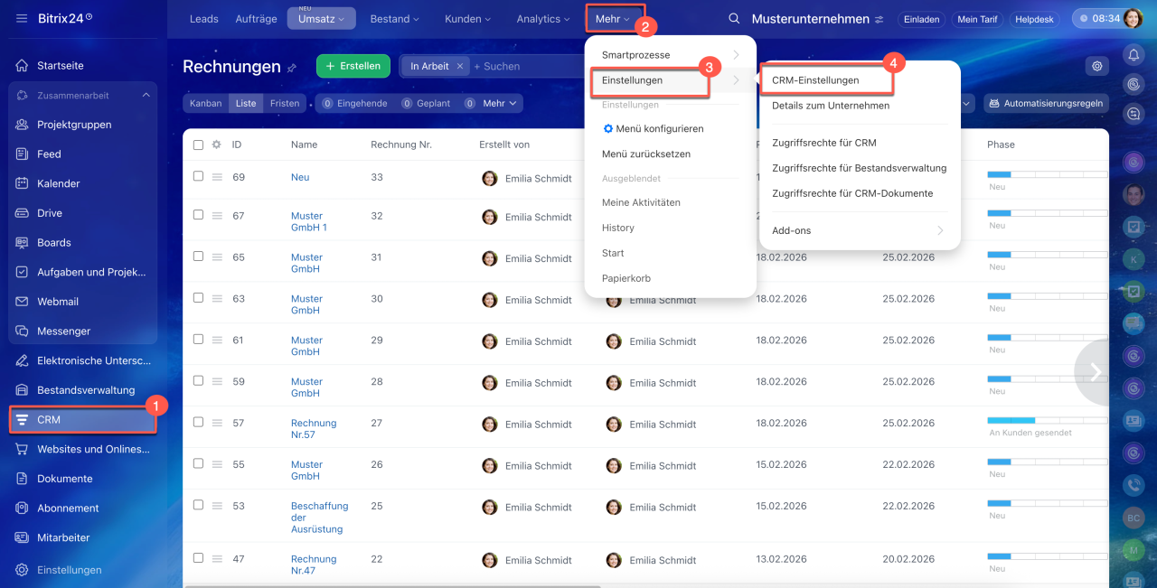Click the right arrow to scroll table columns
This screenshot has width=1157, height=588.
pyautogui.click(x=1094, y=372)
